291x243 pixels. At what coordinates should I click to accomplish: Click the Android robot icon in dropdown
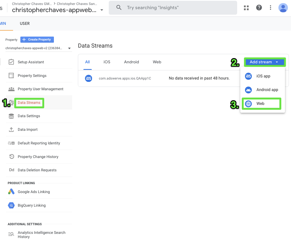[248, 90]
